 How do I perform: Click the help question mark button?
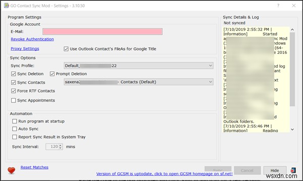pos(278,6)
